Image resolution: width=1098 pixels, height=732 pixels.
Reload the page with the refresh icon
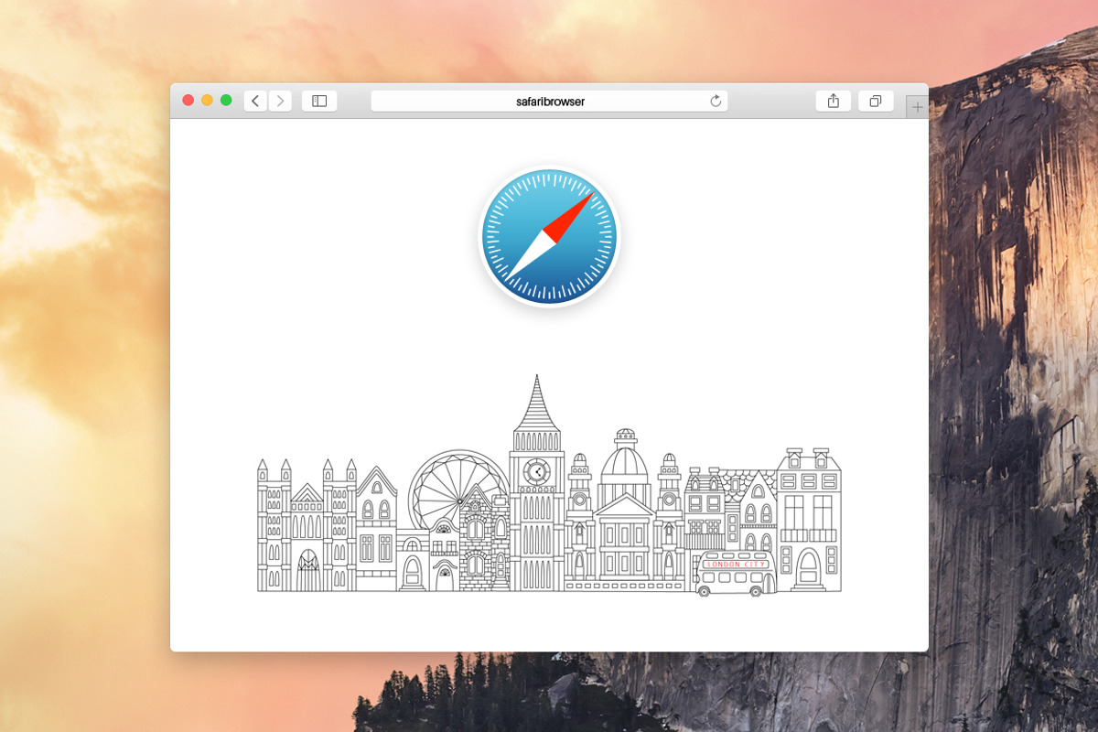pyautogui.click(x=716, y=101)
